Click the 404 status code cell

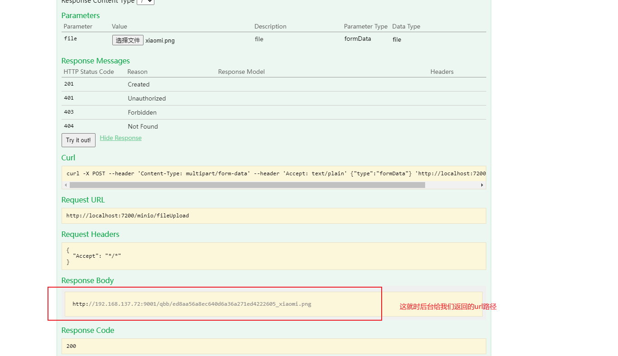pos(69,126)
